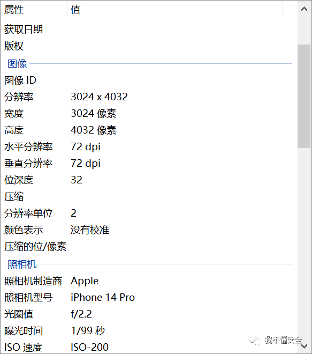
Task: Select the 曝光时间 1/99 秒 value
Action: tap(88, 331)
